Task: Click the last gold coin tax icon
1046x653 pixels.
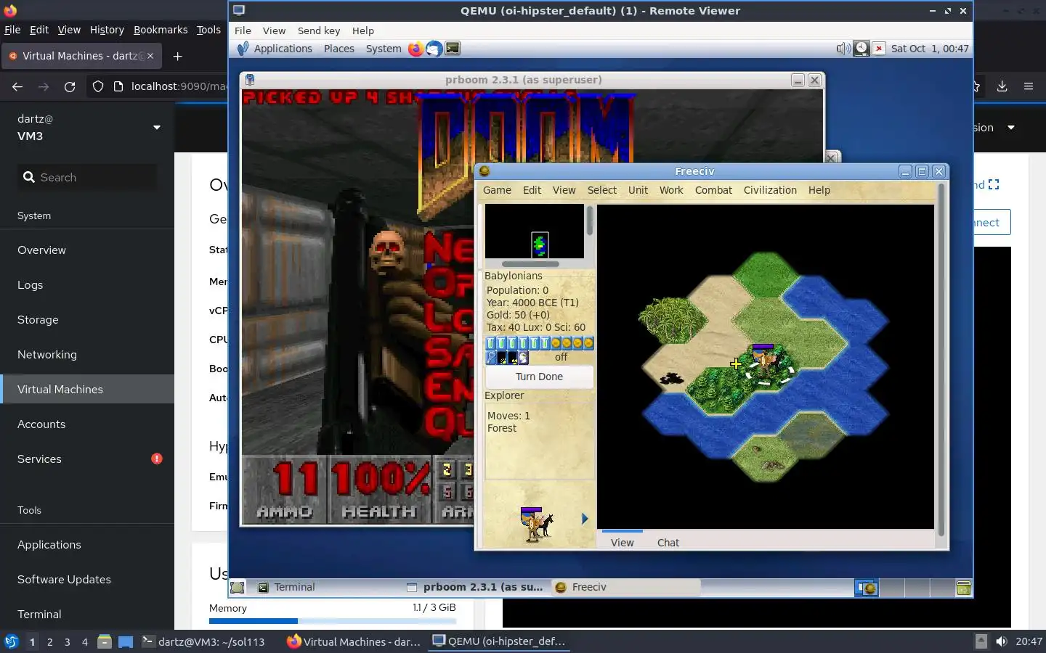Action: coord(588,343)
